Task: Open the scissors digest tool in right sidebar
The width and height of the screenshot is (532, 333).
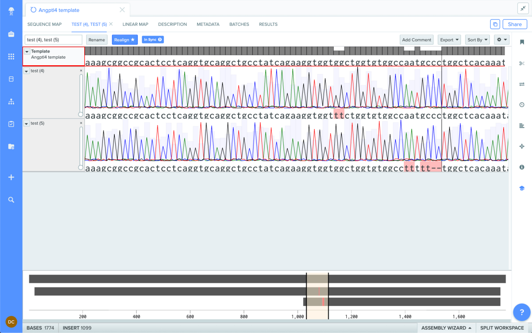Action: (x=522, y=63)
